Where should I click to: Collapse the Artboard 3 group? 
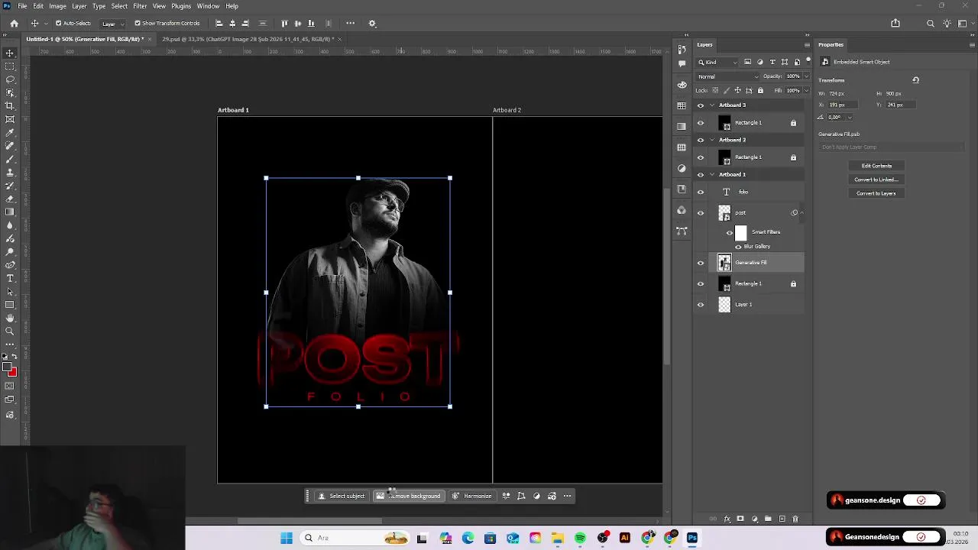(x=712, y=105)
